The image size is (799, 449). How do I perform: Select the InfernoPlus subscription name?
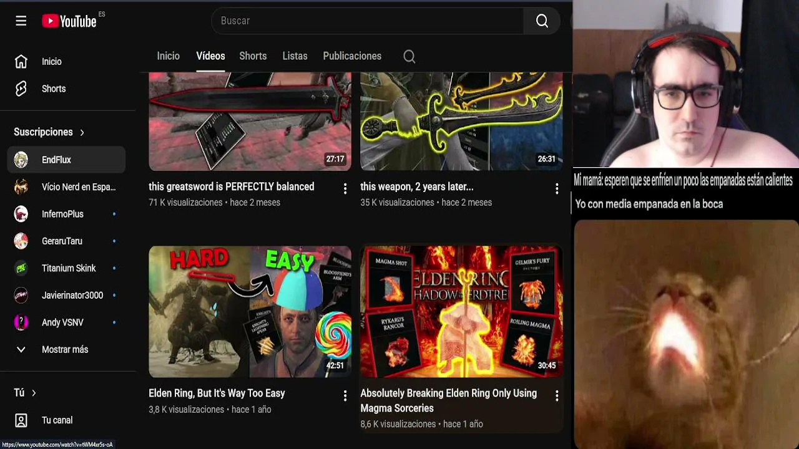[x=62, y=214]
